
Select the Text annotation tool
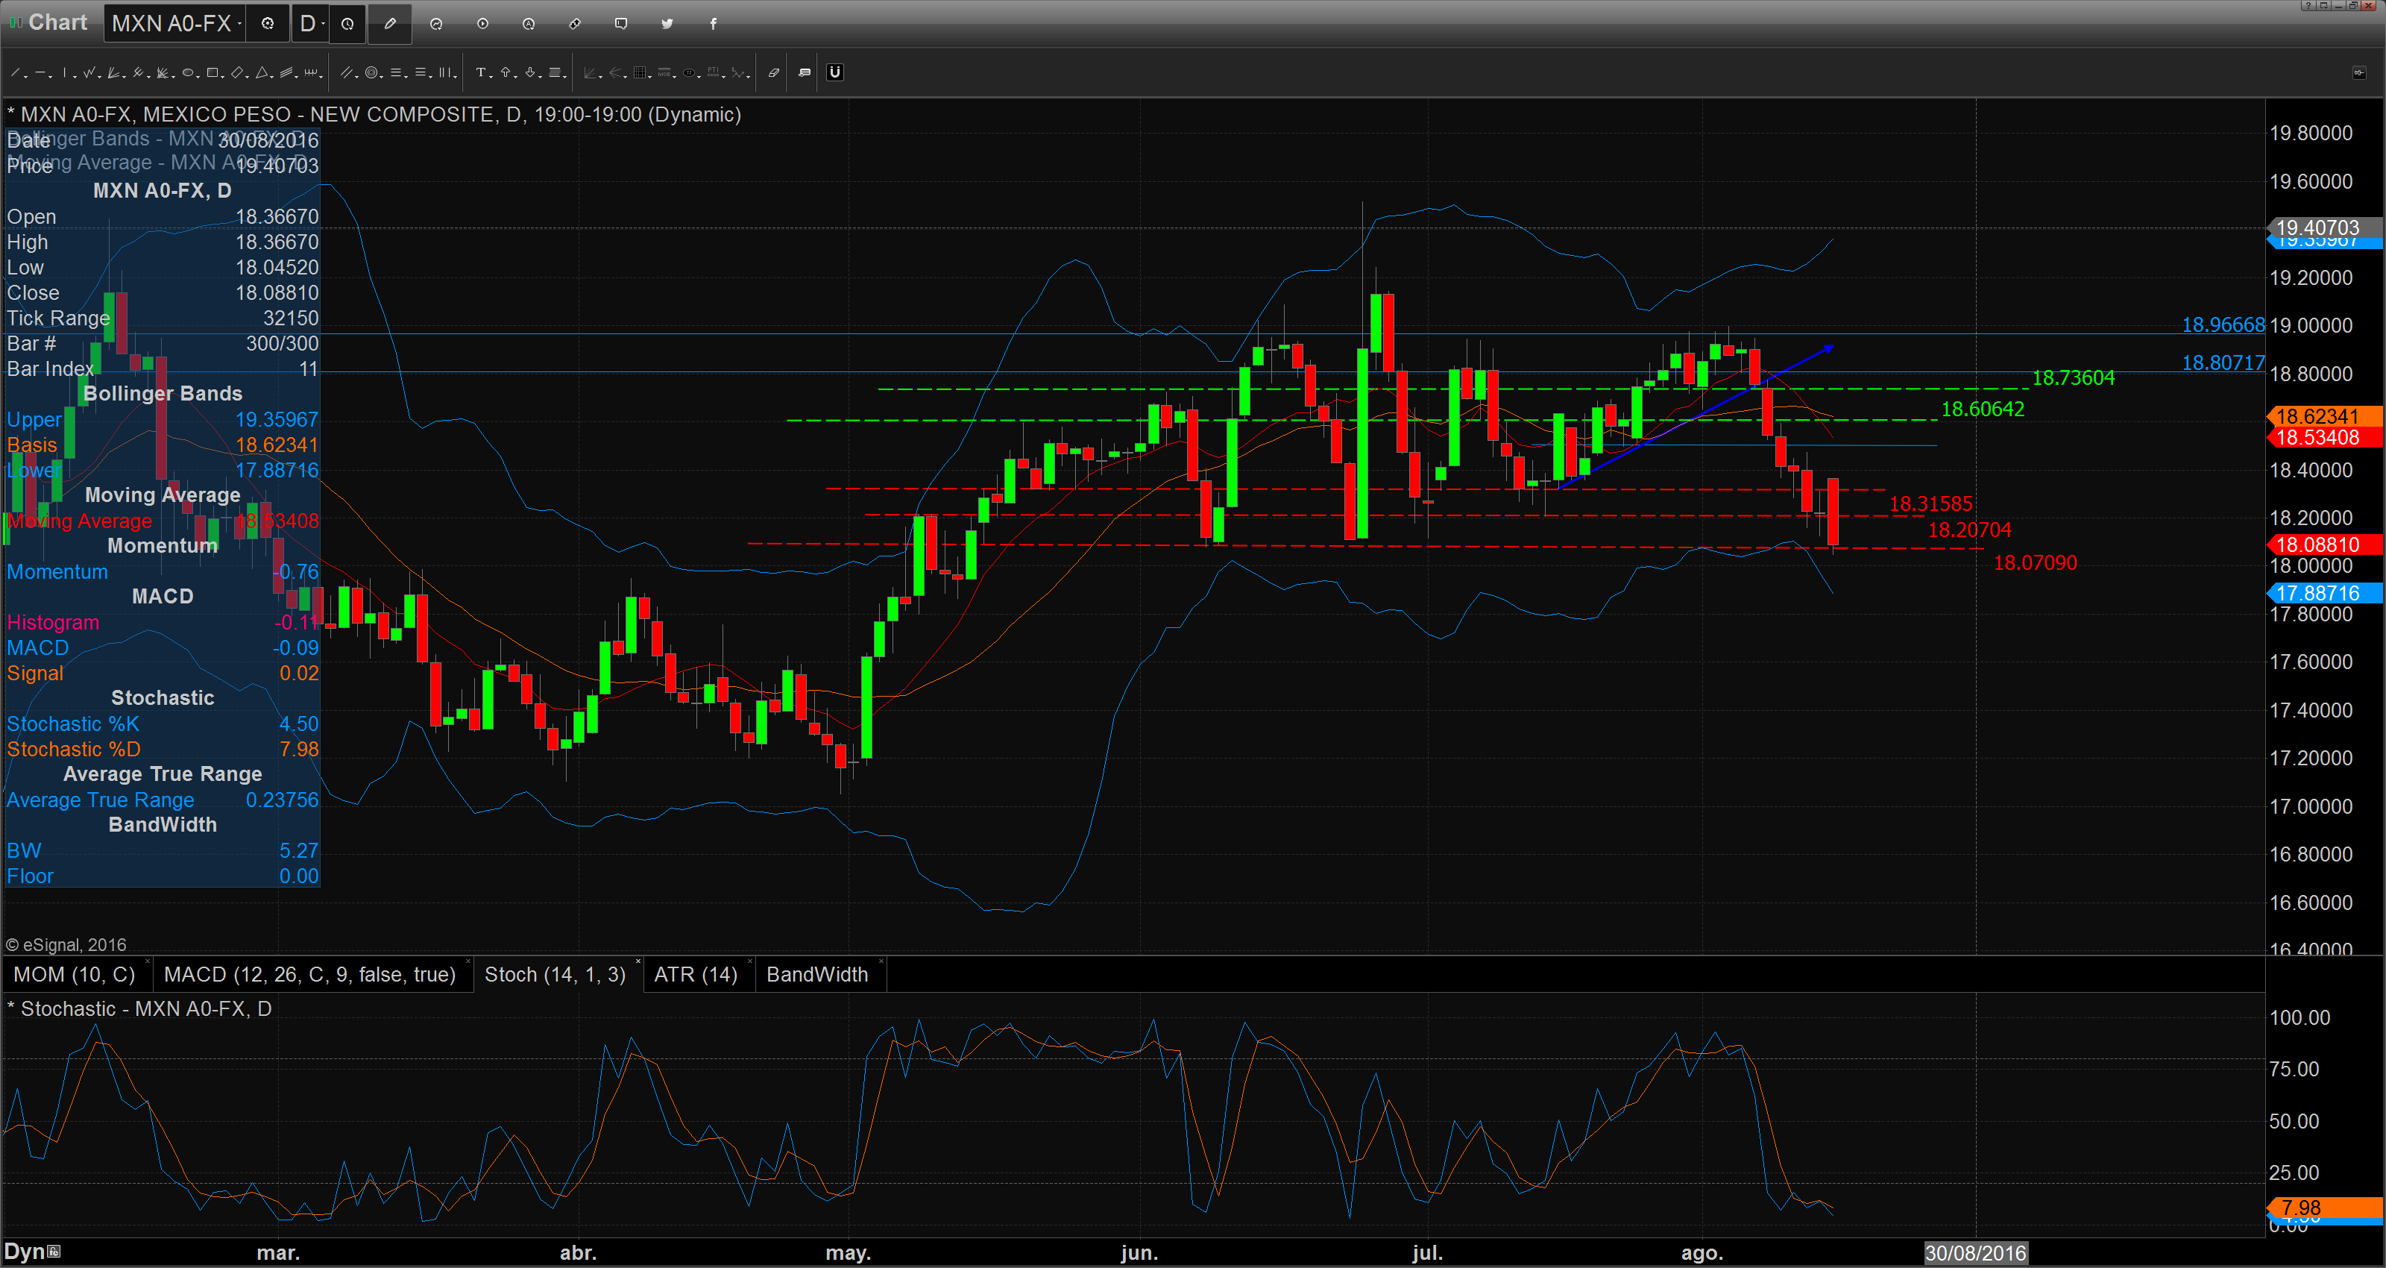pyautogui.click(x=481, y=72)
